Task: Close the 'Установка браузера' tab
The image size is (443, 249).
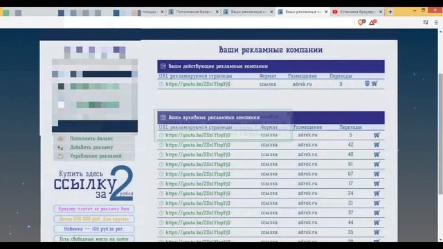Action: click(x=381, y=12)
